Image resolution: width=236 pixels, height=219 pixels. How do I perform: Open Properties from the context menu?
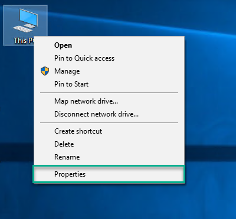click(109, 174)
